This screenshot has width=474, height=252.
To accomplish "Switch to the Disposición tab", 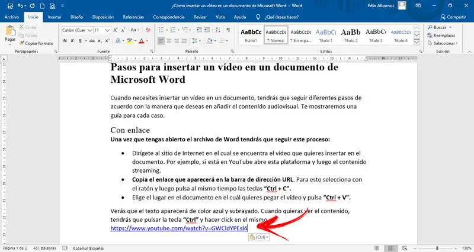I will tap(103, 17).
